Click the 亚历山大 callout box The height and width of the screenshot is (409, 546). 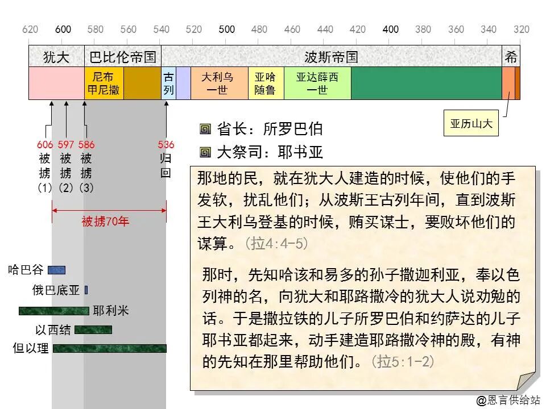click(x=472, y=123)
